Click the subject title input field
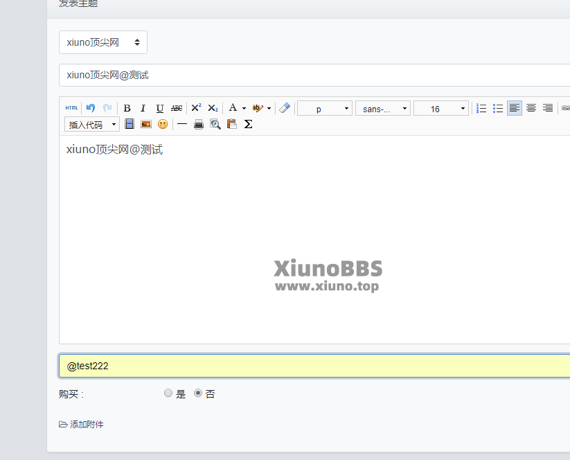 pos(314,76)
